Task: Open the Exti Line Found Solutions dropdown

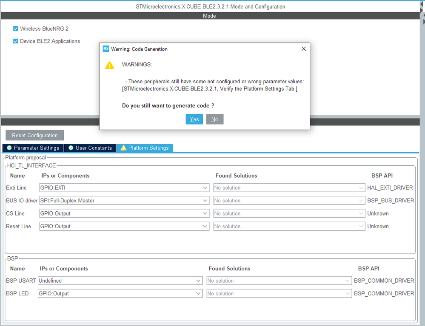Action: pos(289,187)
